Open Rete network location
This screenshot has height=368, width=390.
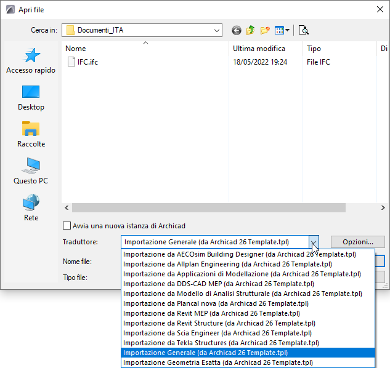(31, 208)
